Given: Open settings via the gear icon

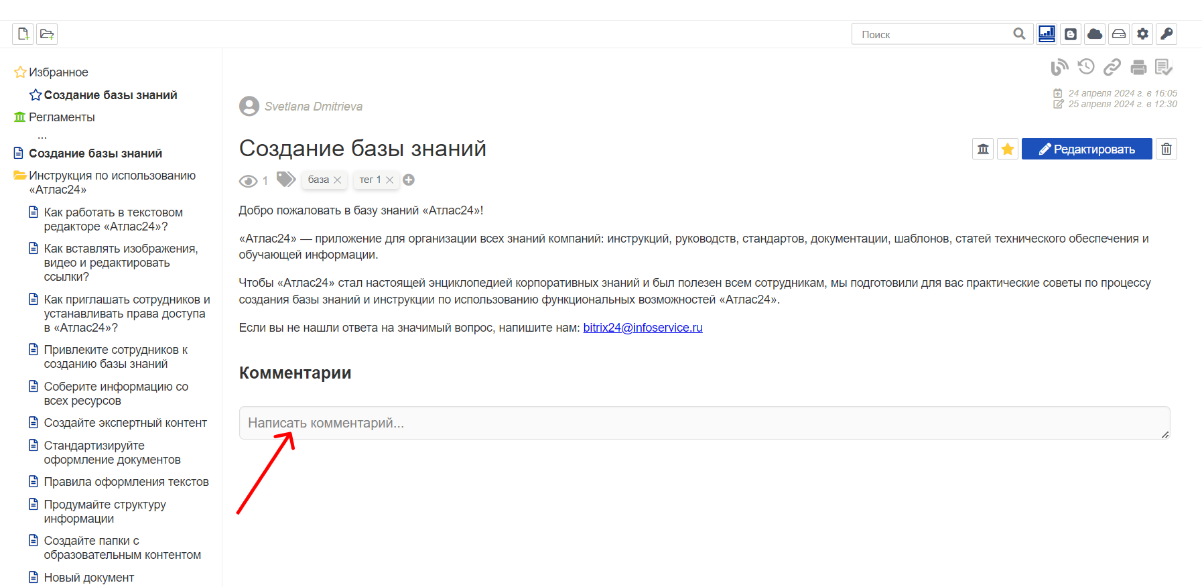Looking at the screenshot, I should pyautogui.click(x=1143, y=34).
